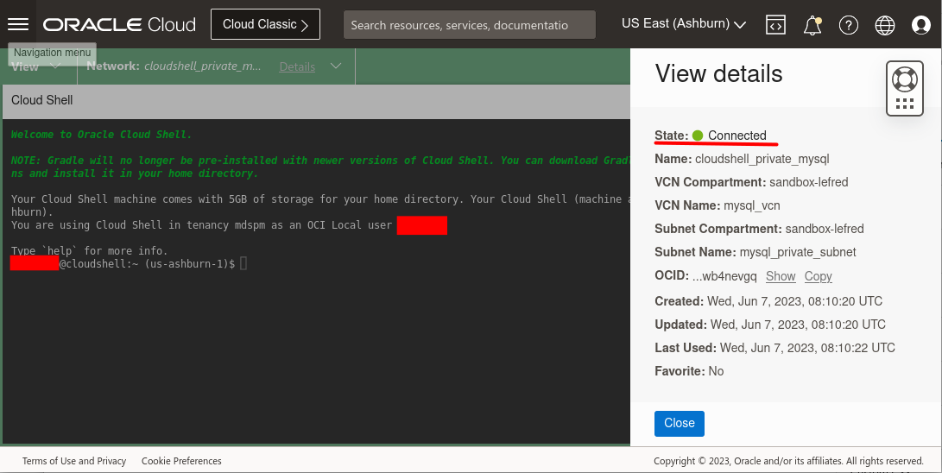Click the 'View details' heading

tap(718, 74)
